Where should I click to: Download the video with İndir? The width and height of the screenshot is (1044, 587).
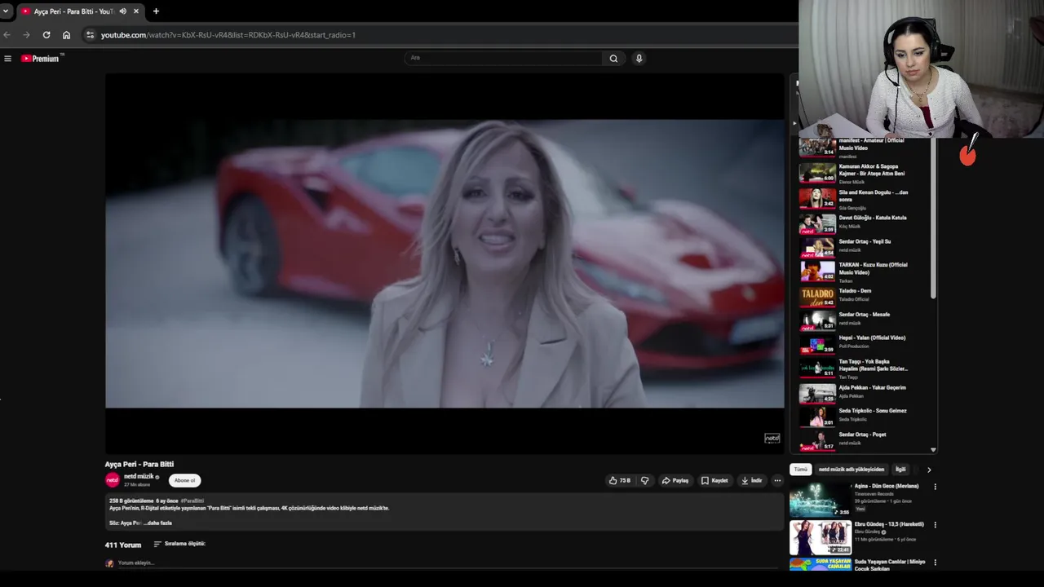coord(751,480)
